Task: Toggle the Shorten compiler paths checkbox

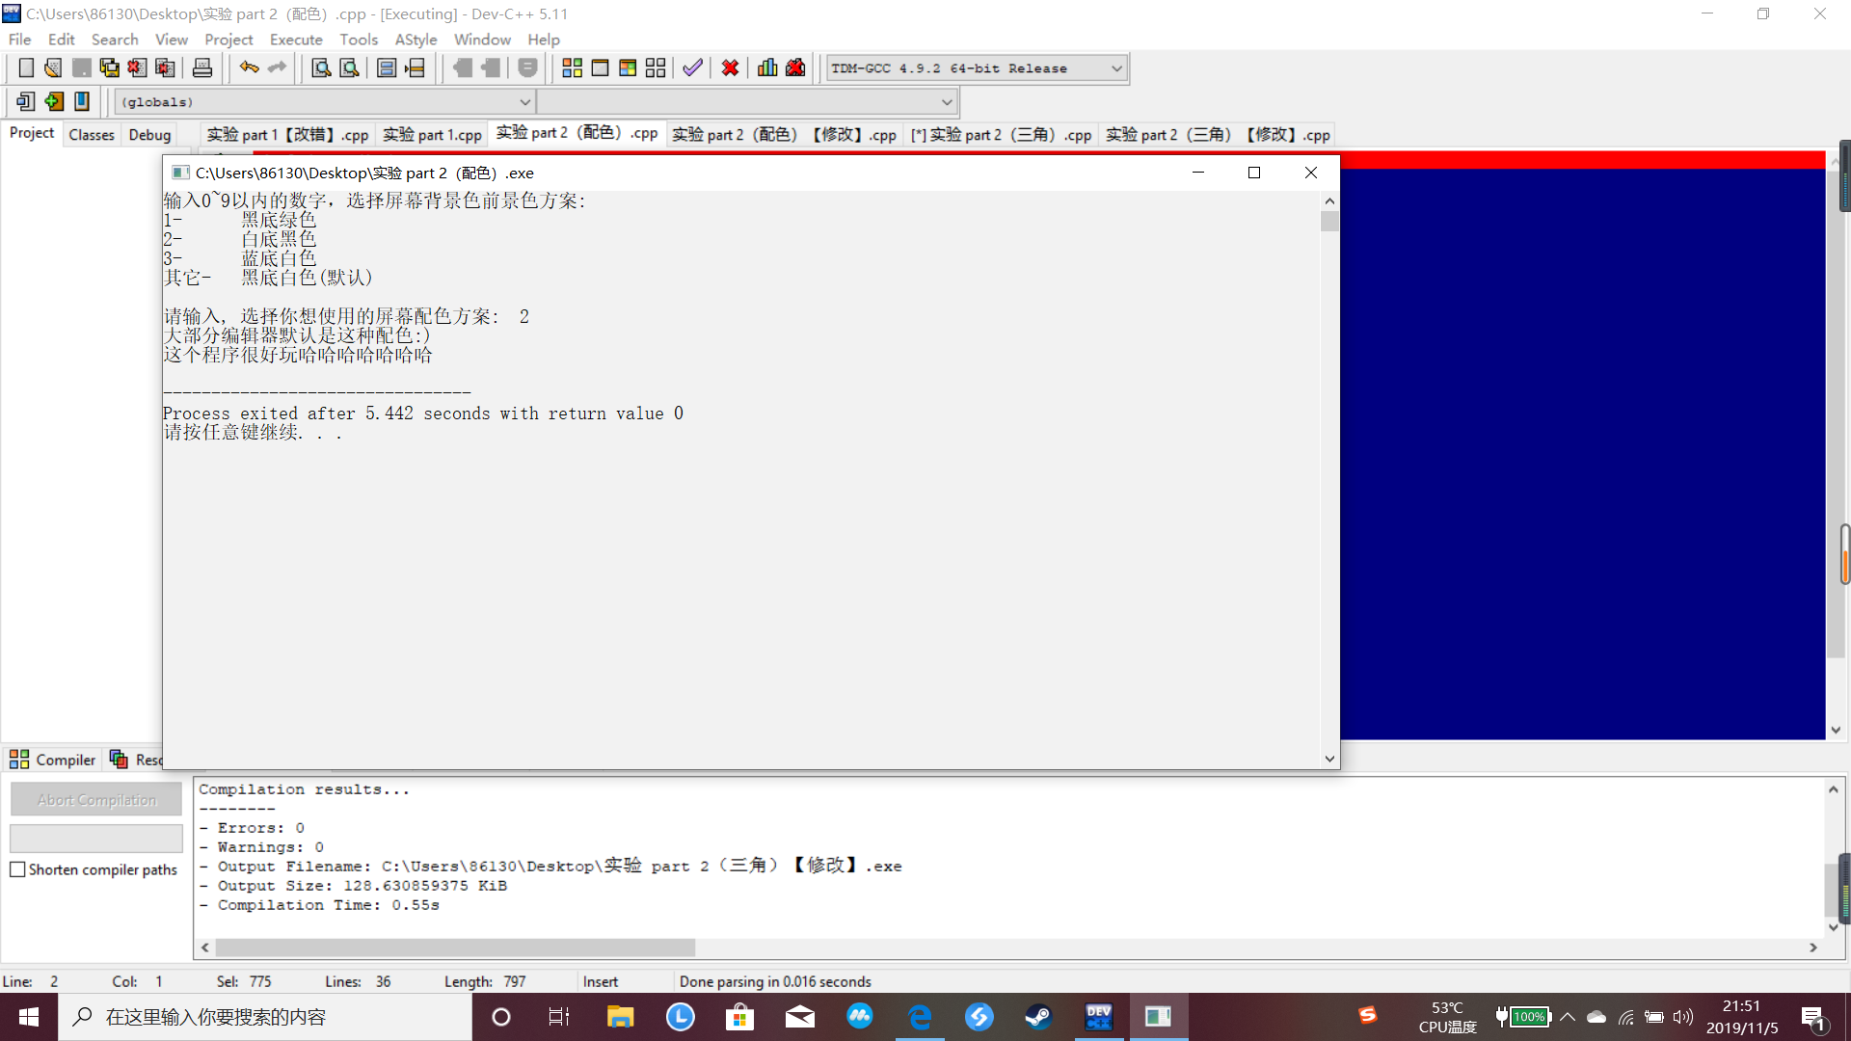Action: coord(17,869)
